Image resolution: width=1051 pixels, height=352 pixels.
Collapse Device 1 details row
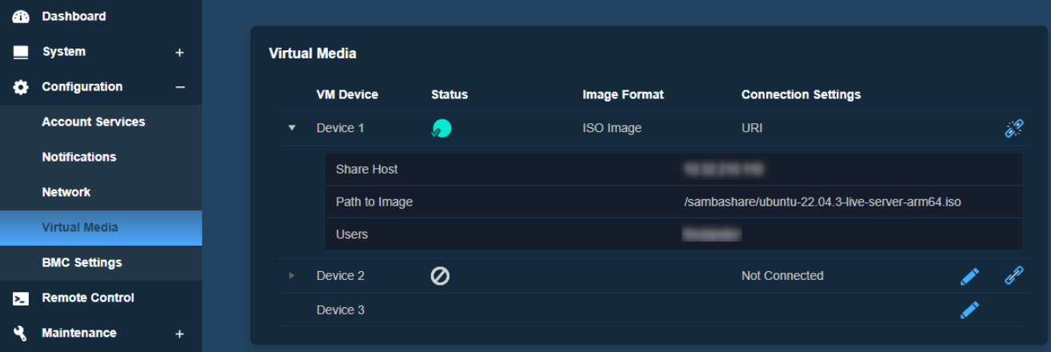[292, 128]
